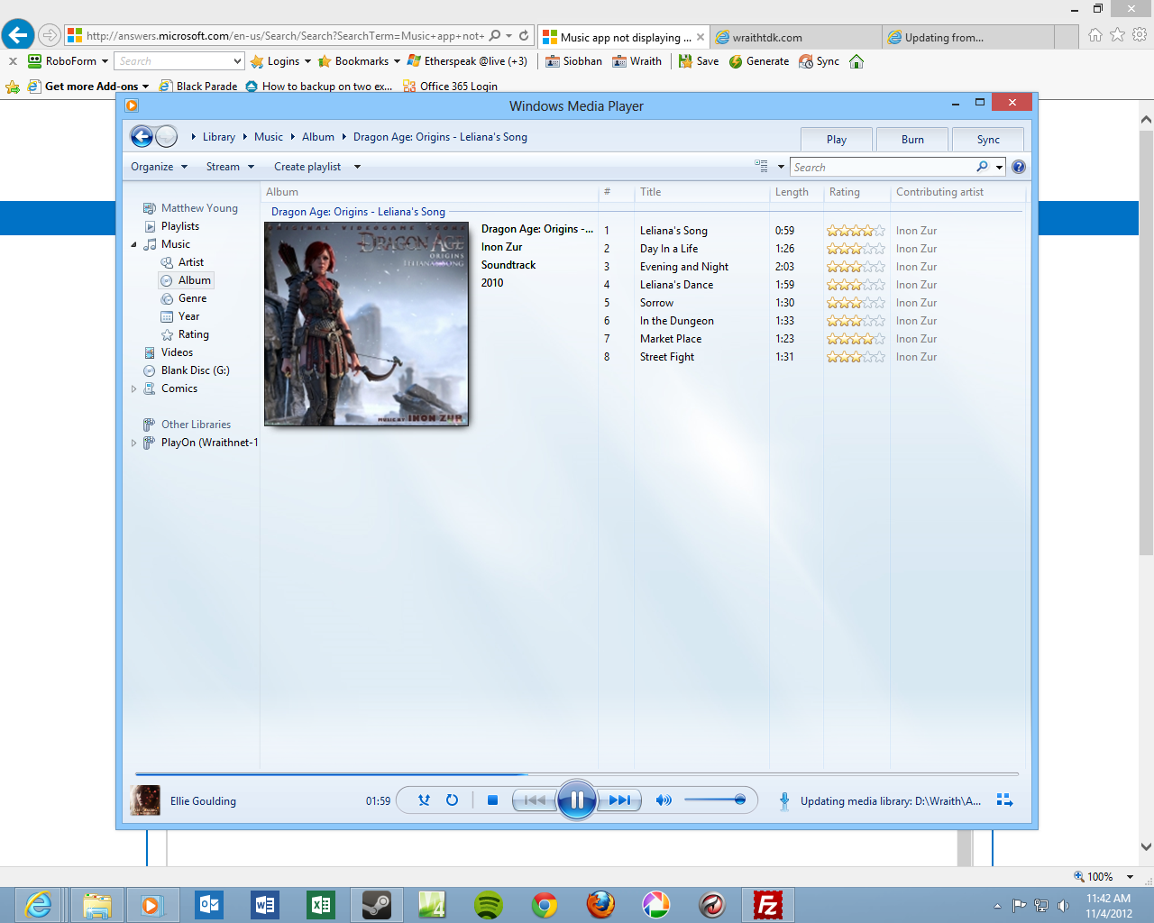1154x923 pixels.
Task: Open FileZilla from the taskbar
Action: pos(767,904)
